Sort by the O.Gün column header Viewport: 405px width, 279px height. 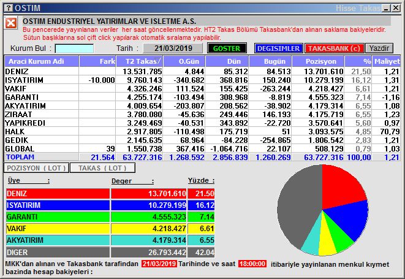184,61
